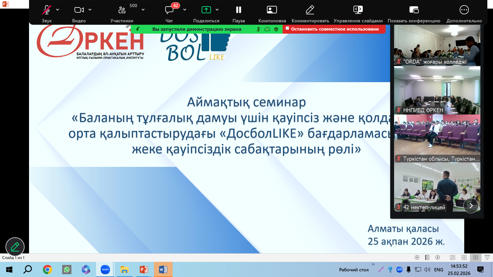The width and height of the screenshot is (493, 277).
Task: Click muted microphone indicator in green share bar
Action: (258, 29)
